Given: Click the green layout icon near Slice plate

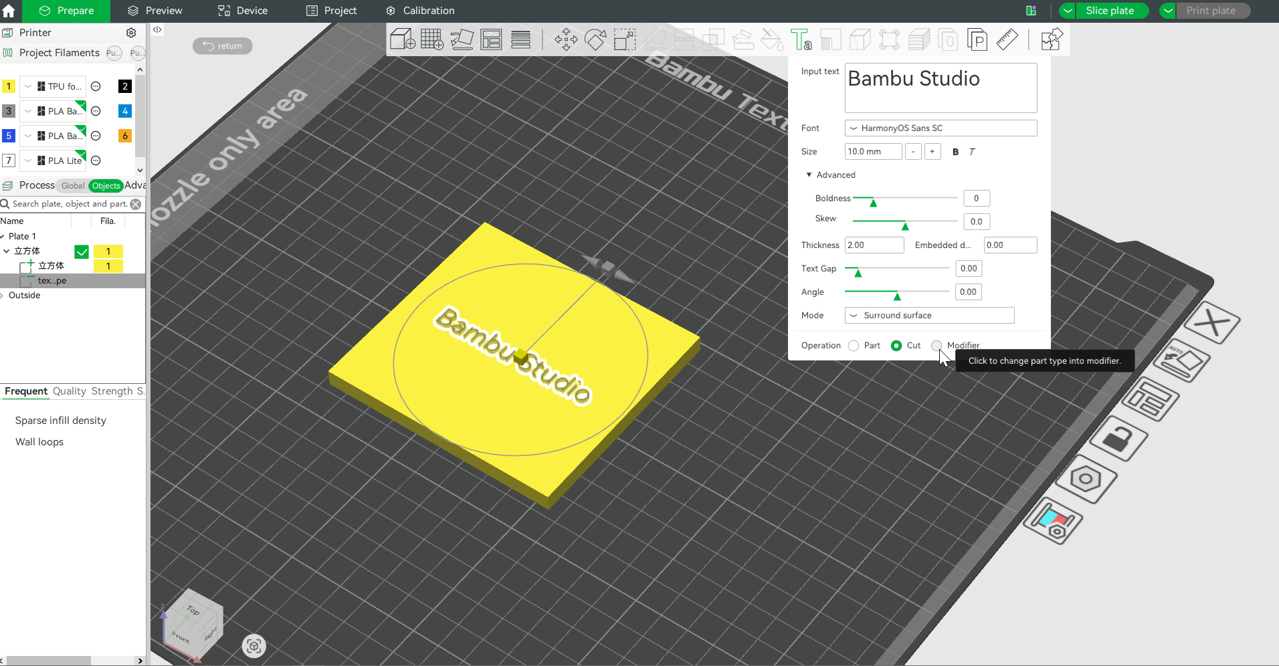Looking at the screenshot, I should (x=1031, y=11).
